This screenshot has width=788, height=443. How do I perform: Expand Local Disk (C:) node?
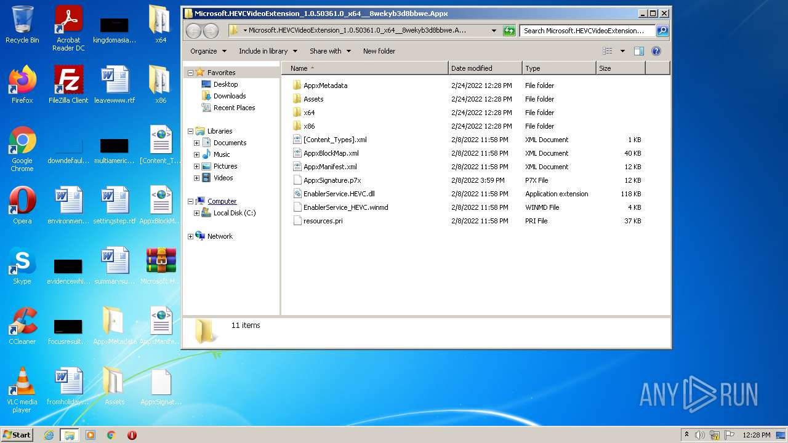pos(196,213)
